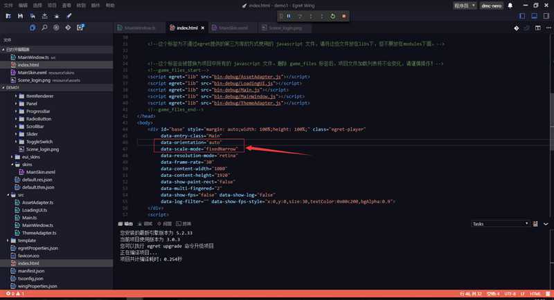Select the output tab in bottom panel

pyautogui.click(x=126, y=224)
